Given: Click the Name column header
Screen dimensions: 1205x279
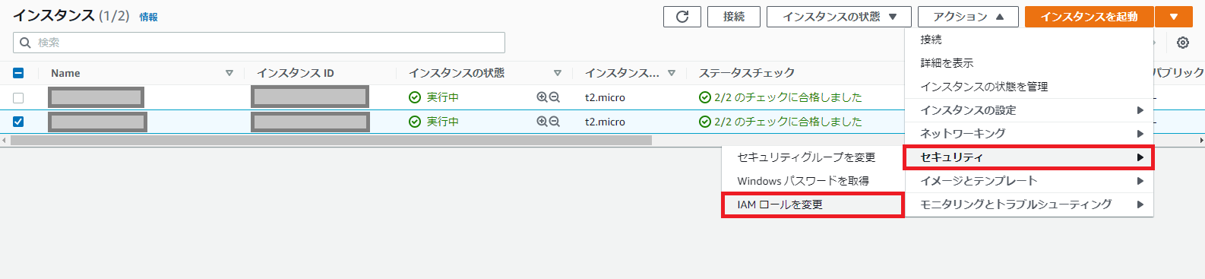Looking at the screenshot, I should pyautogui.click(x=65, y=73).
